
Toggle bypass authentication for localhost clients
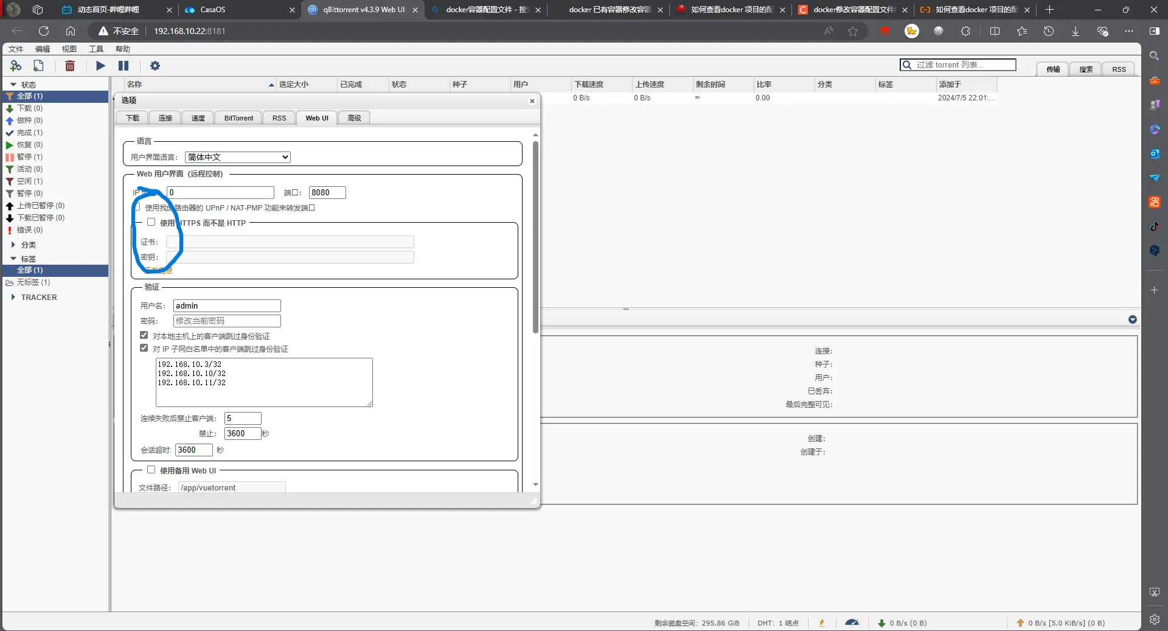(144, 335)
